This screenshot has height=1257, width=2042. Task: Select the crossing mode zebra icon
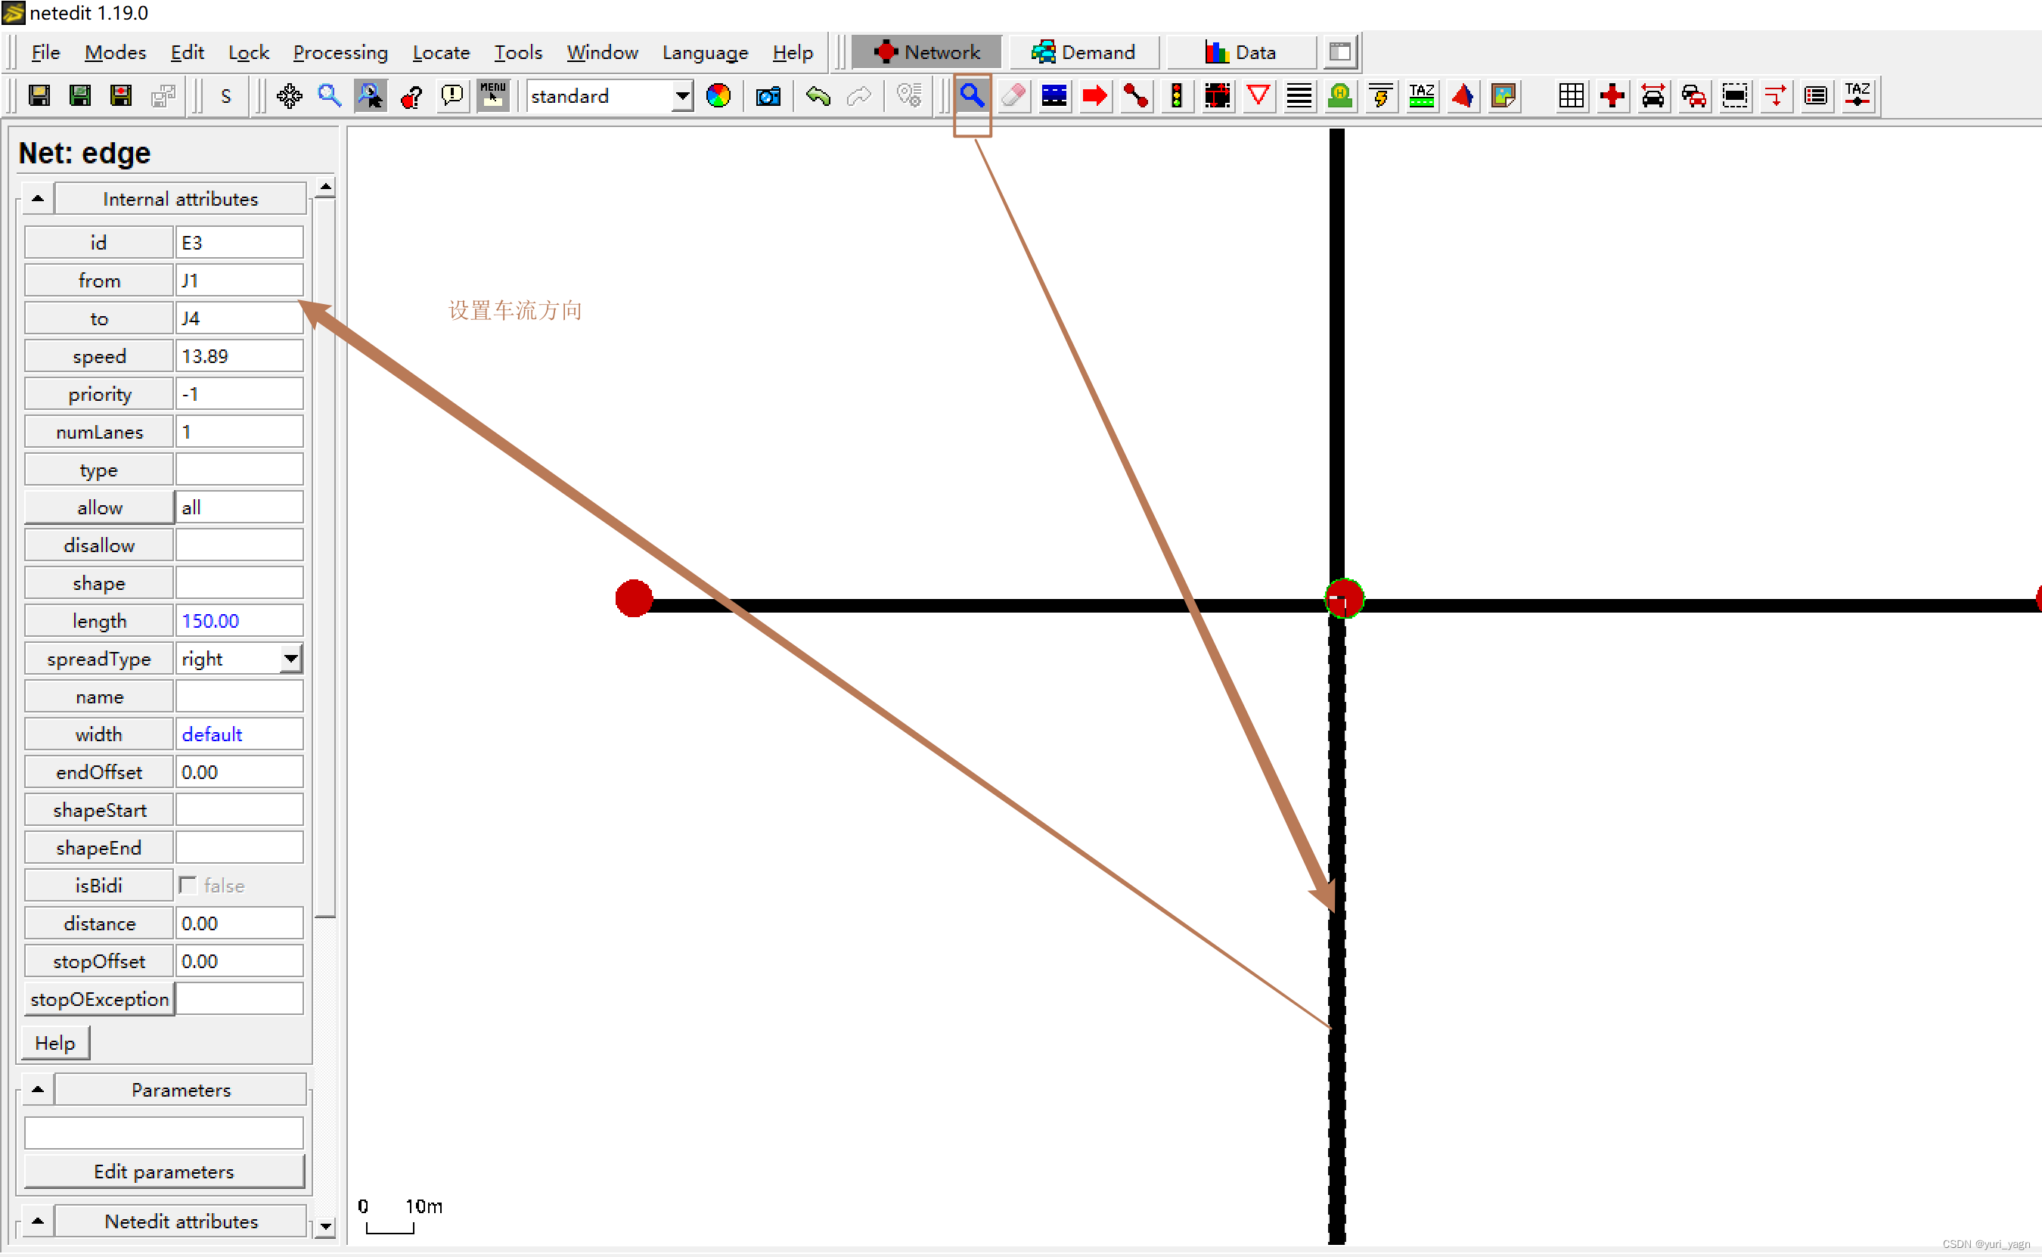click(1299, 97)
